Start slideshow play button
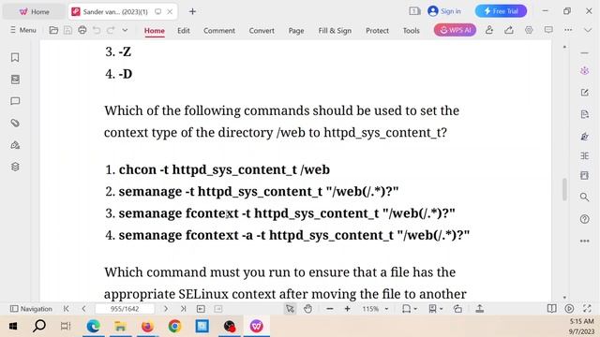This screenshot has width=600, height=337. [569, 309]
